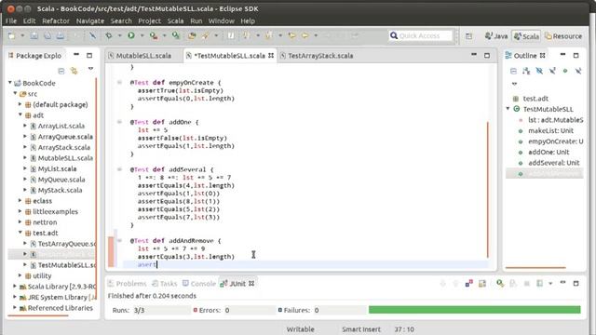Screen dimensions: 596x335
Task: Toggle Scroll Lock in JUnit view
Action: tap(482, 283)
